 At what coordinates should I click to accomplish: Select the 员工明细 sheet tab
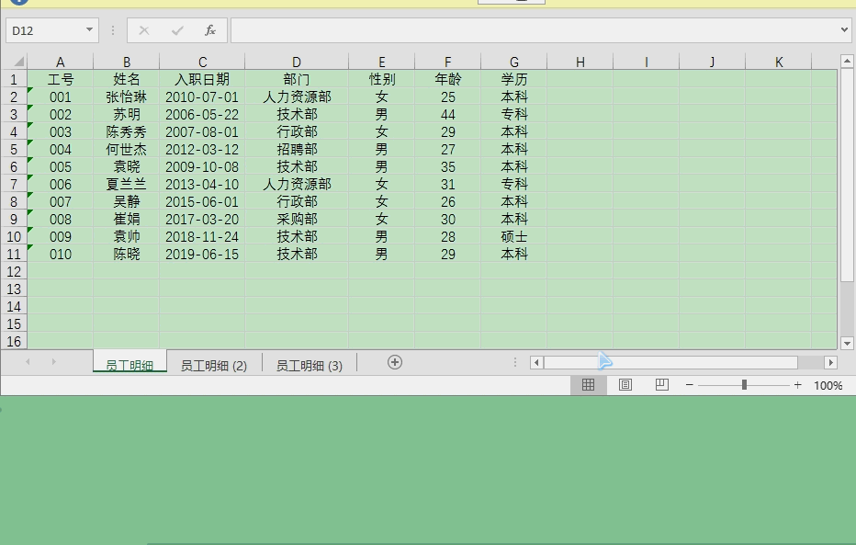tap(130, 364)
